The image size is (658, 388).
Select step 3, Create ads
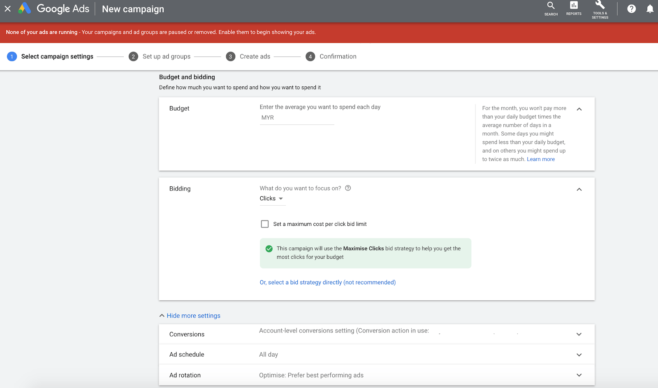pos(255,56)
